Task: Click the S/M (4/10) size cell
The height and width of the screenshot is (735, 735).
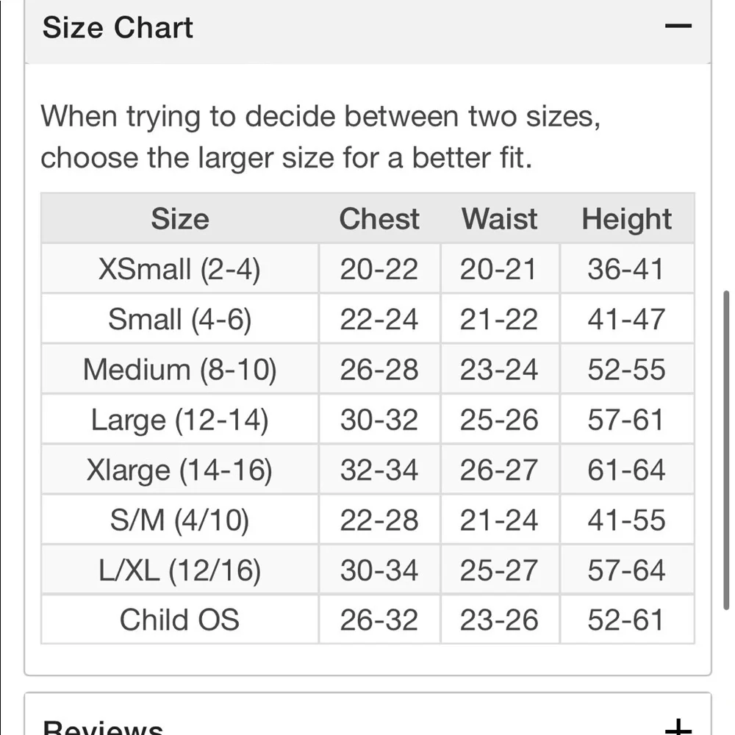Action: click(180, 520)
